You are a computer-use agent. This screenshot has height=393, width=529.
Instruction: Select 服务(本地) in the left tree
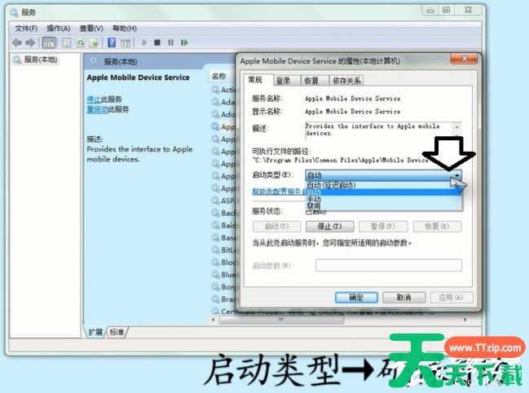click(41, 60)
